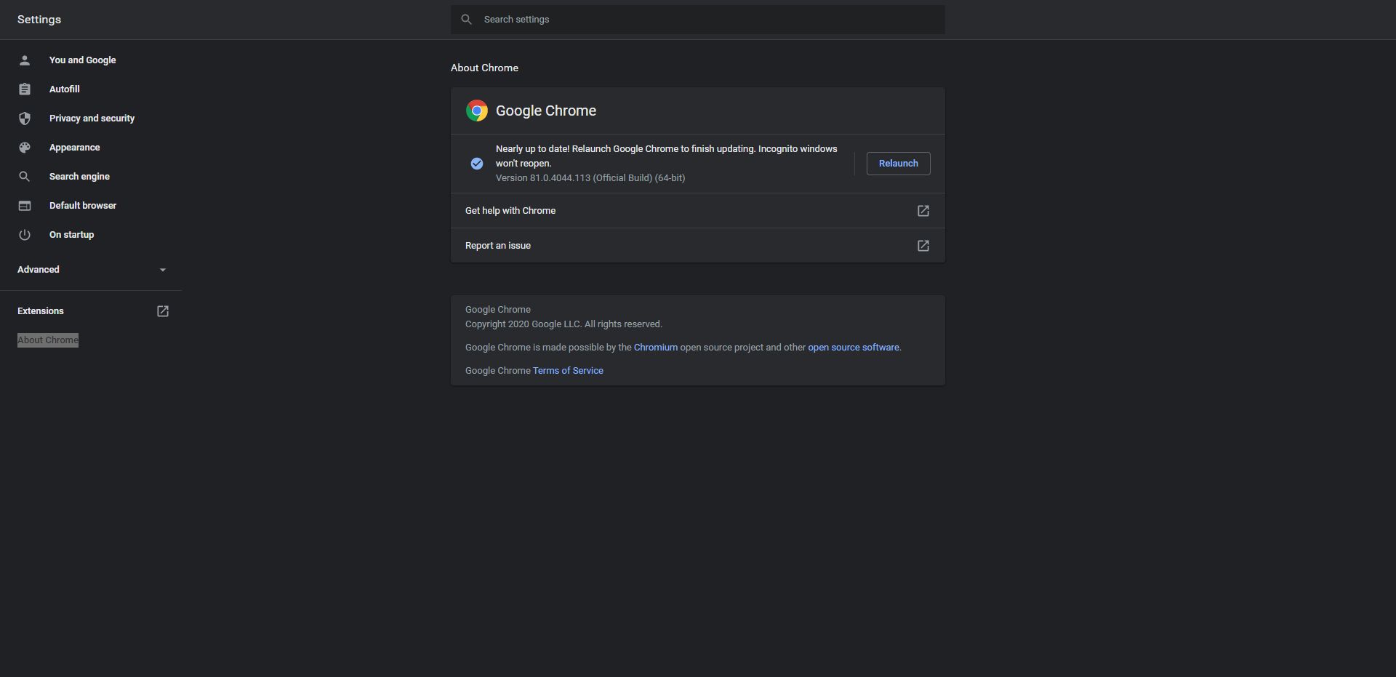Click the clipboard icon beside Autofill

click(x=25, y=89)
